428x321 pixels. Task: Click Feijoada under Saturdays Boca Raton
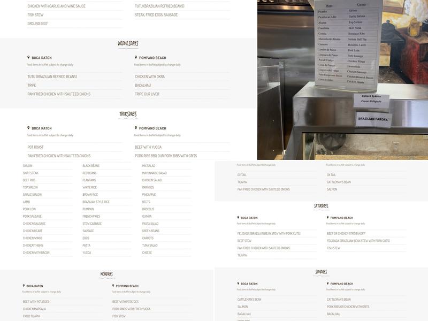click(269, 233)
